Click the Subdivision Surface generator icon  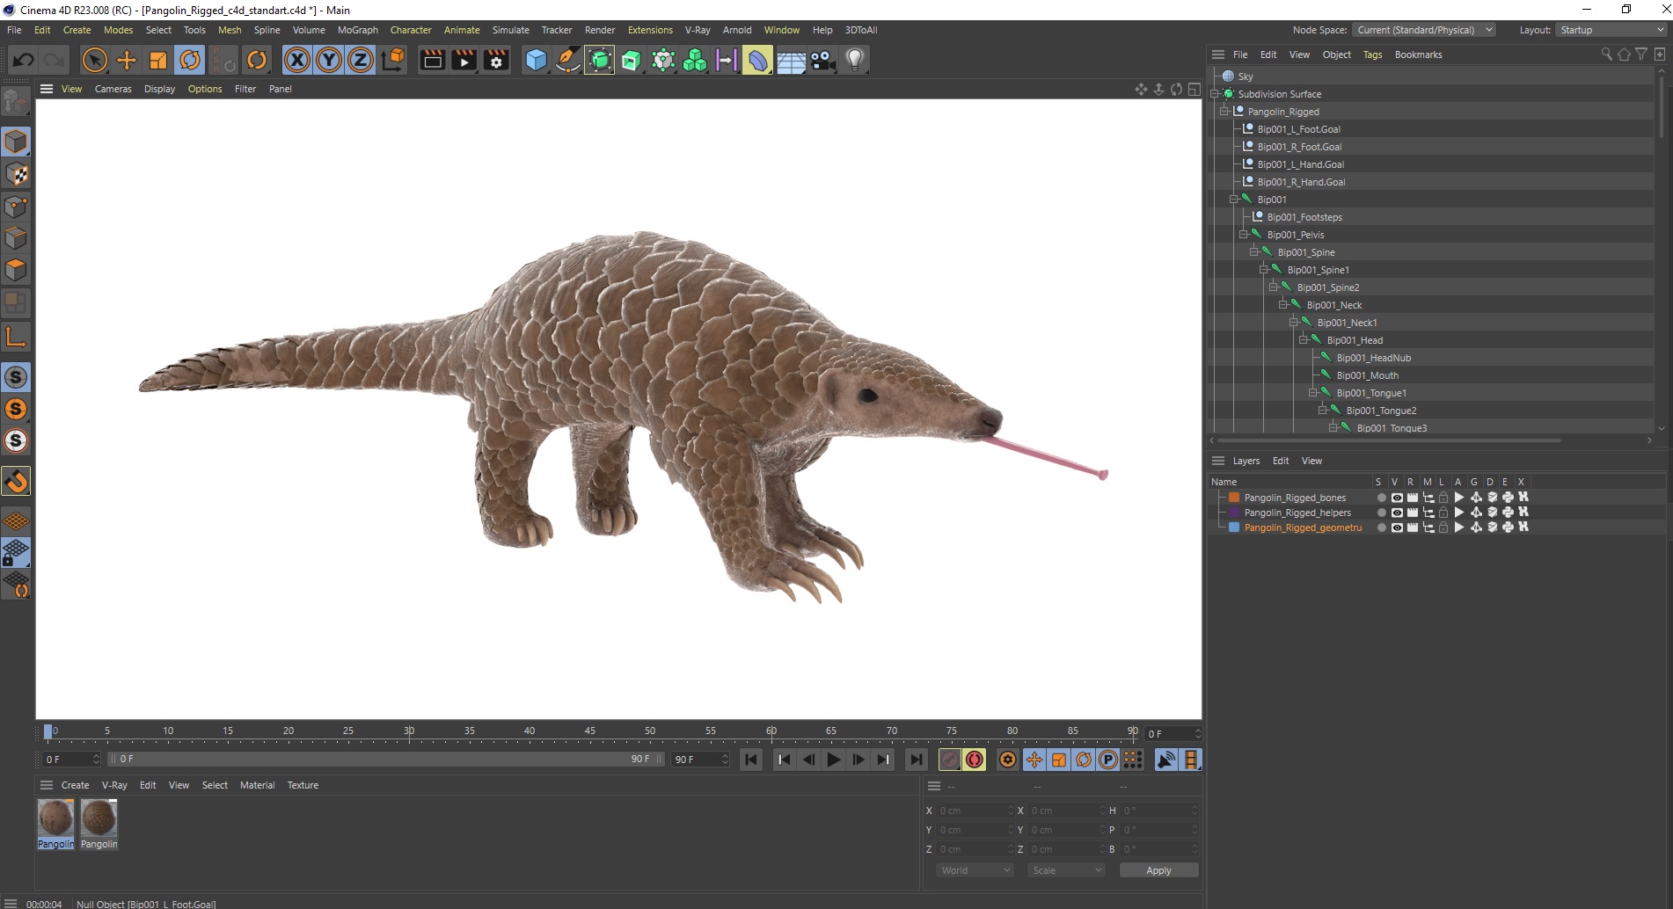coord(599,60)
